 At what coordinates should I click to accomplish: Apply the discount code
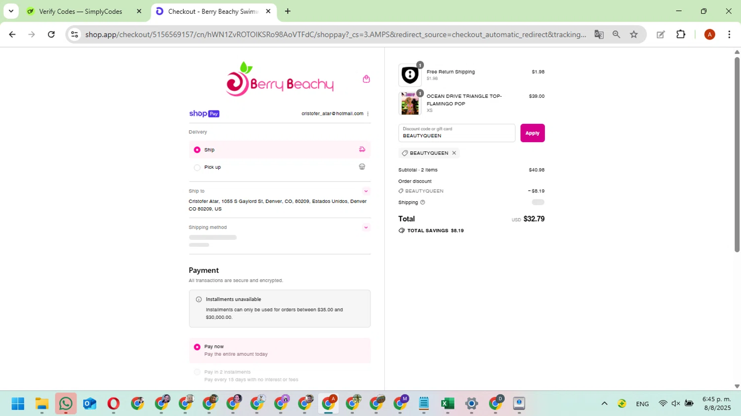tap(533, 133)
